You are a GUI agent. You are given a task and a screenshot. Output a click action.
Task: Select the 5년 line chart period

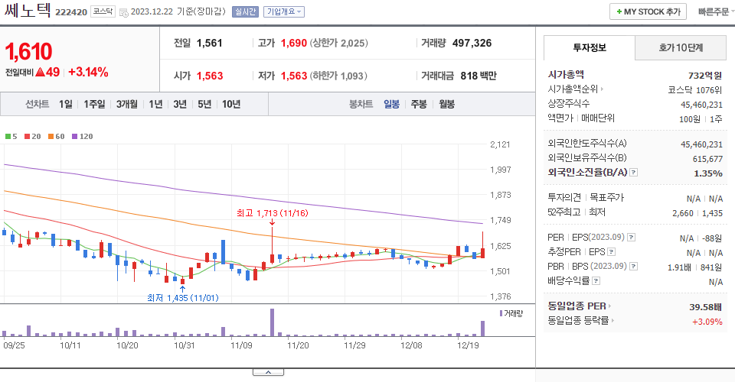pyautogui.click(x=204, y=104)
